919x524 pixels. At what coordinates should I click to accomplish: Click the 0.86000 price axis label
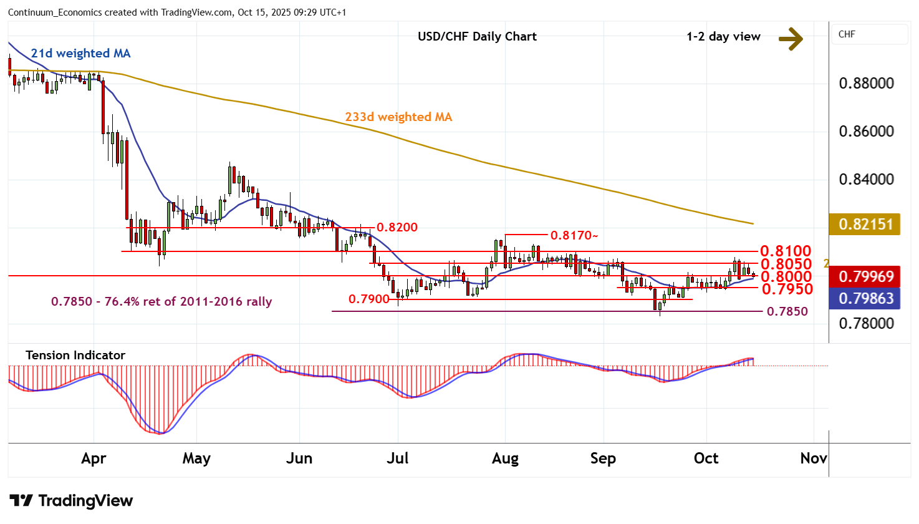pyautogui.click(x=866, y=132)
